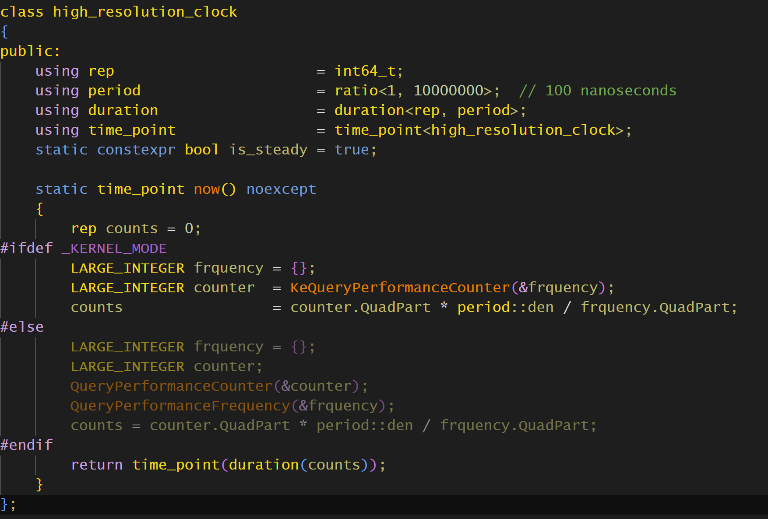This screenshot has height=519, width=768.
Task: Click the dimmed QueryPerformanceCounter call
Action: 171,386
